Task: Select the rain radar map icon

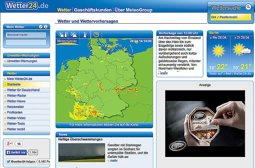Action: point(96,34)
